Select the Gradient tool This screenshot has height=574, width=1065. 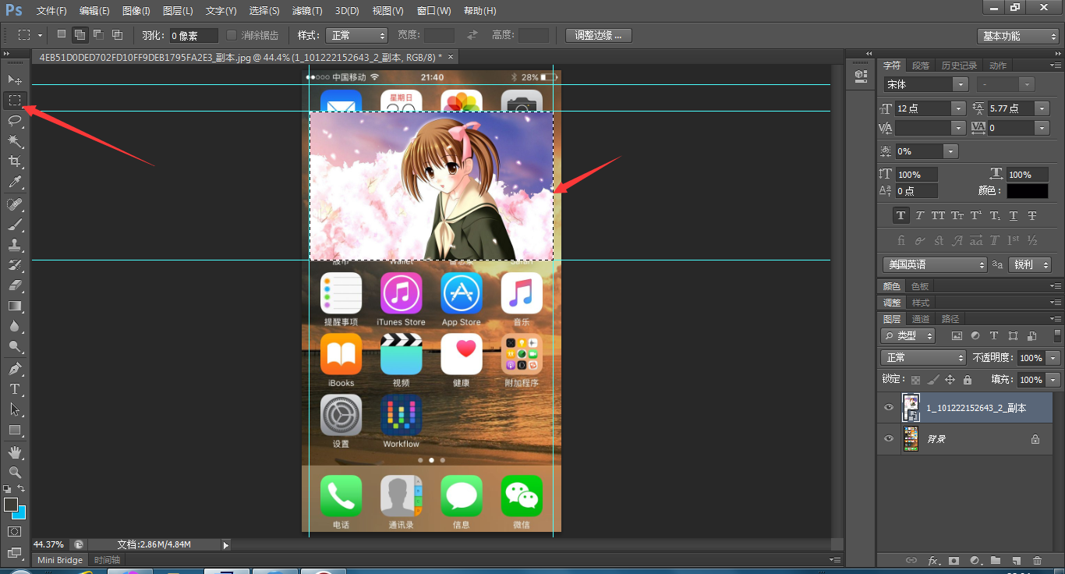point(15,306)
